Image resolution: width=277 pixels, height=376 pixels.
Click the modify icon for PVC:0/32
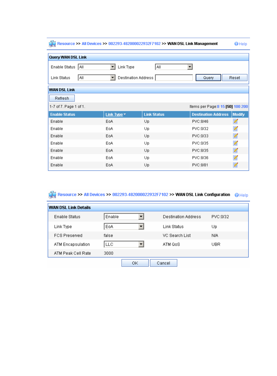coord(235,129)
